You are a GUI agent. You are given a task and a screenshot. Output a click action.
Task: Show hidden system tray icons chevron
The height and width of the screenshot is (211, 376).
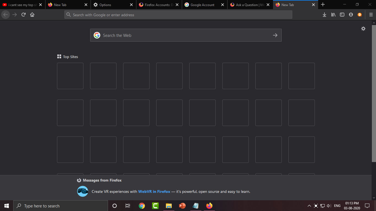[x=309, y=206]
